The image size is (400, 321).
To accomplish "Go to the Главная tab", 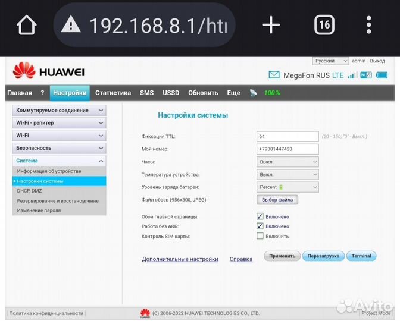I will point(20,93).
